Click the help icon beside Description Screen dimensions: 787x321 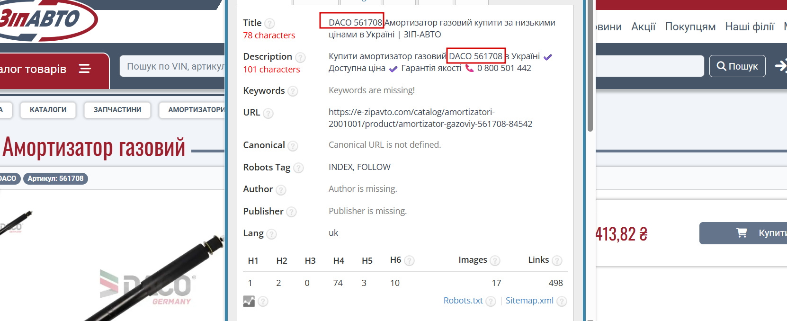[x=300, y=57]
